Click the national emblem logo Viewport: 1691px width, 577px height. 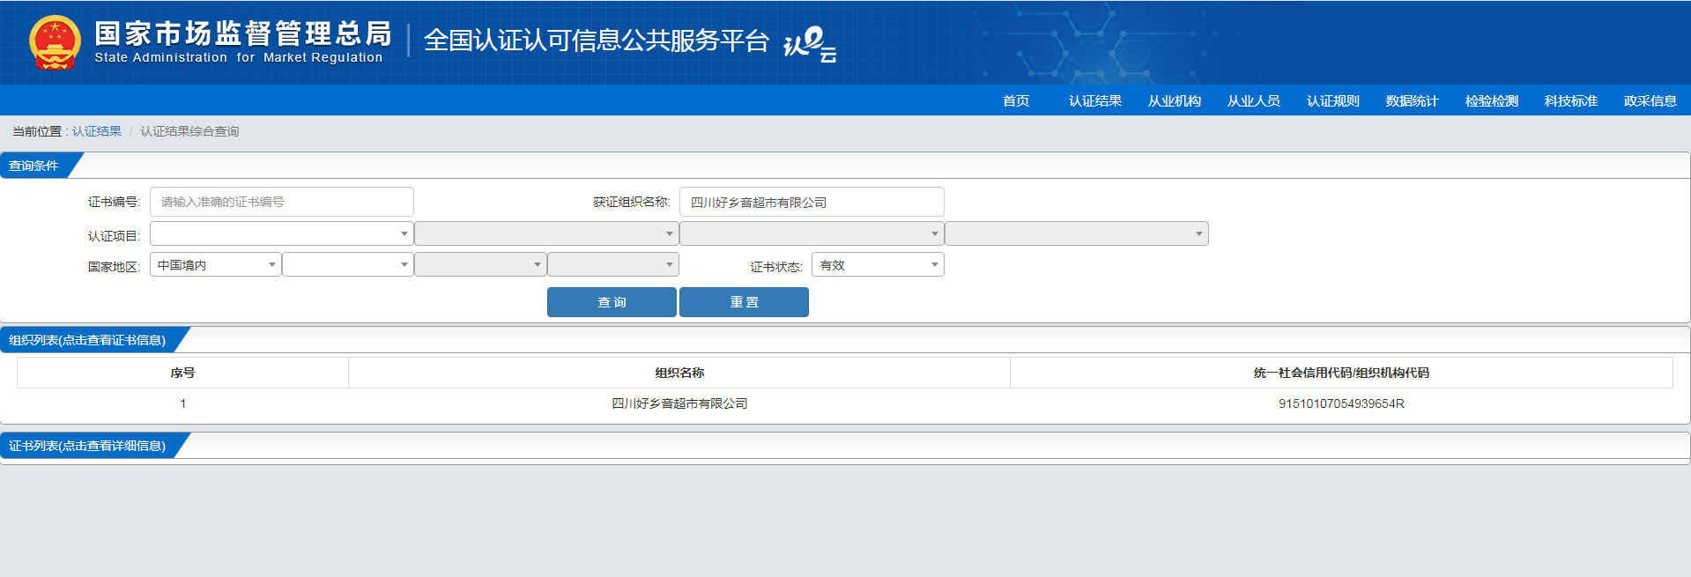(x=55, y=42)
